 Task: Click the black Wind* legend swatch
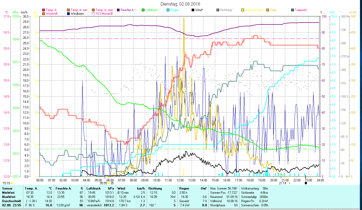click(193, 10)
